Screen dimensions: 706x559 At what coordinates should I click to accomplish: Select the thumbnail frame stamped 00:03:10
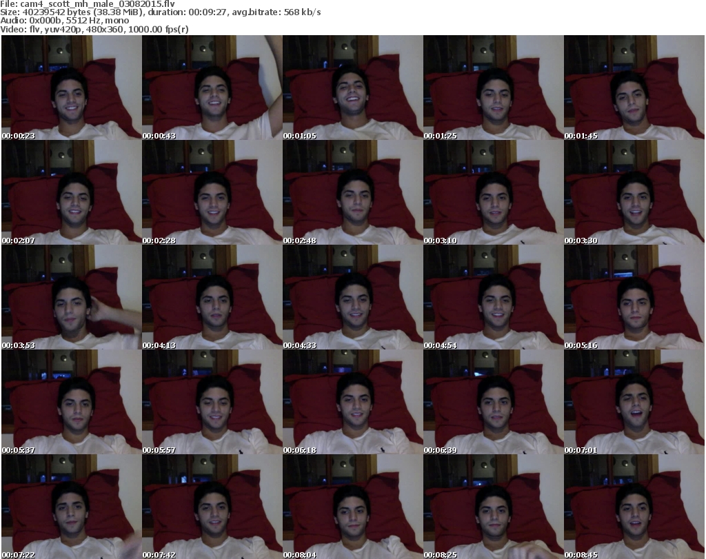tap(493, 192)
